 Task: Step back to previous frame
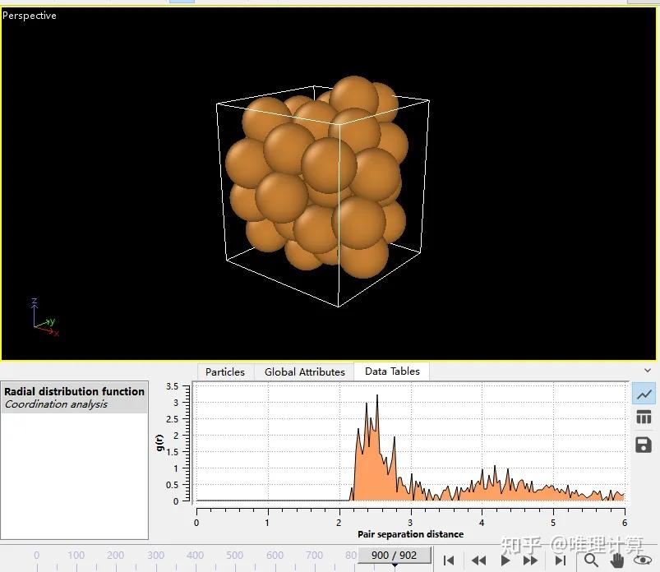pyautogui.click(x=478, y=560)
